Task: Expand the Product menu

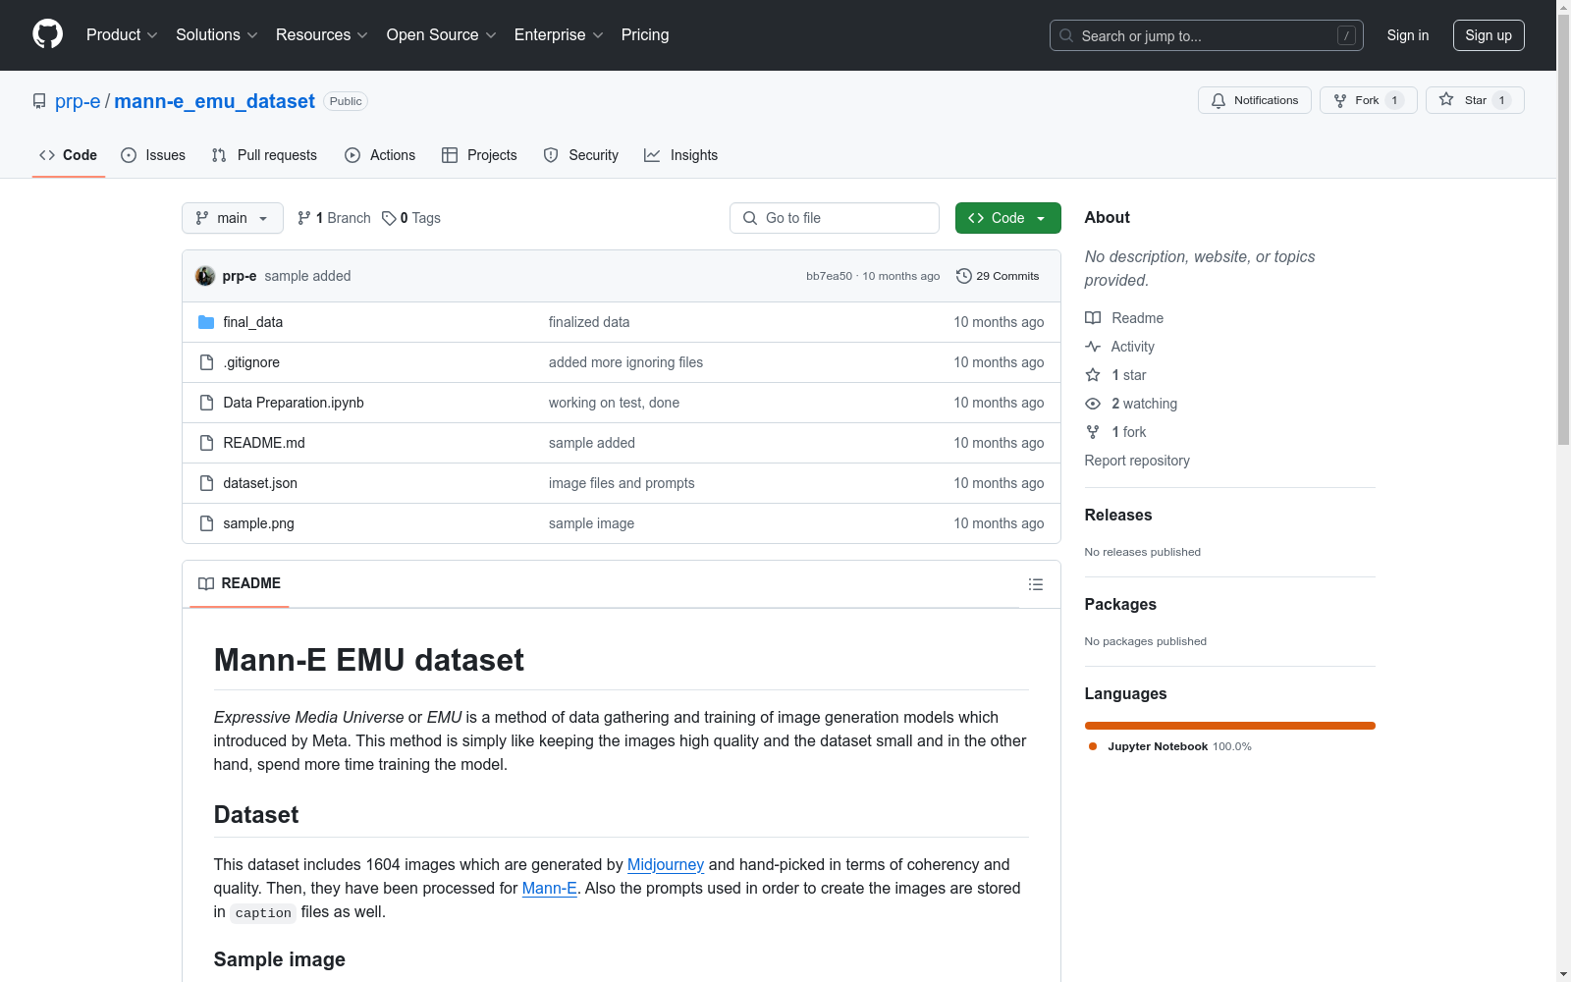Action: [122, 35]
